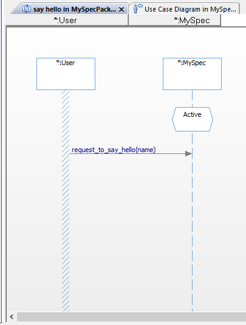This screenshot has width=246, height=325.
Task: Close the 'say hello in MySpecPack...' tab
Action: [x=121, y=10]
